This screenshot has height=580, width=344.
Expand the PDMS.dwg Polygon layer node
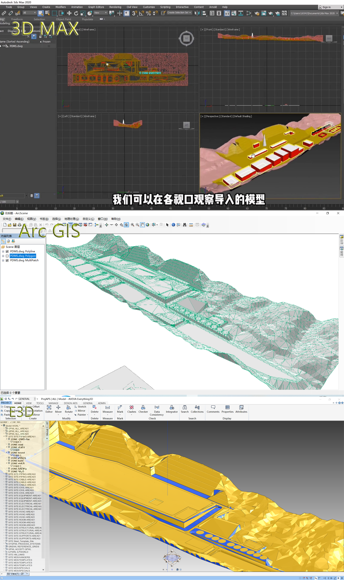click(3, 256)
